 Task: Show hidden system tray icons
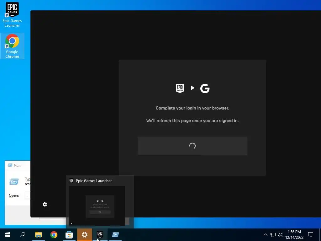pos(265,235)
